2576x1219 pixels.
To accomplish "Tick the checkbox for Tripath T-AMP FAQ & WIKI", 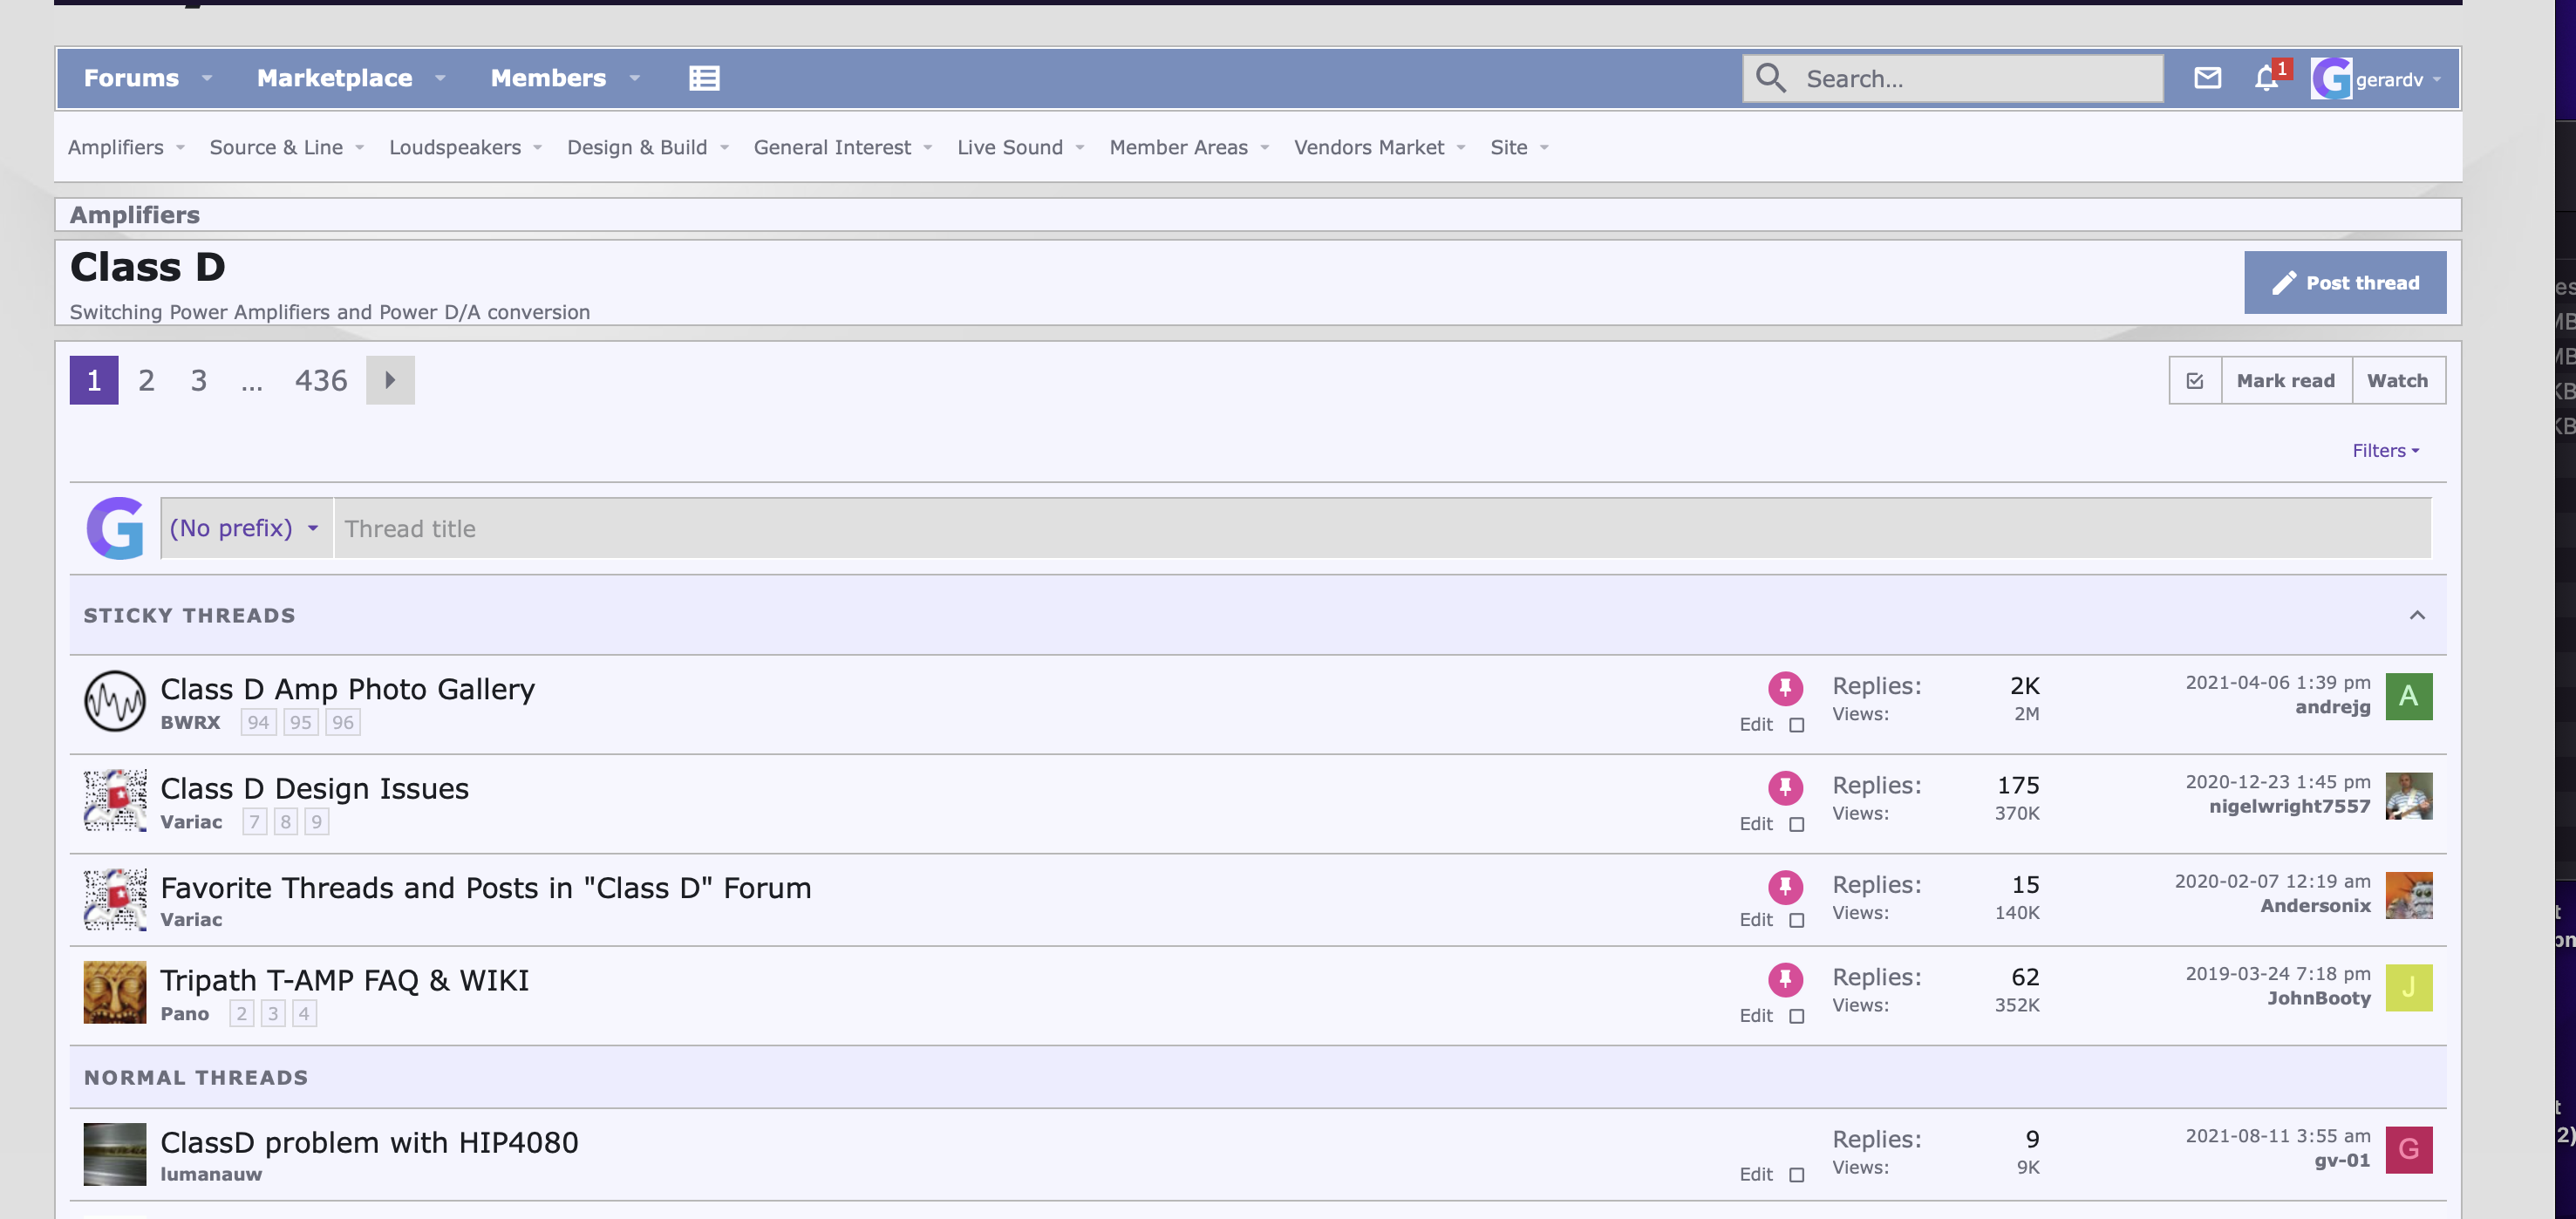I will [x=1796, y=1016].
